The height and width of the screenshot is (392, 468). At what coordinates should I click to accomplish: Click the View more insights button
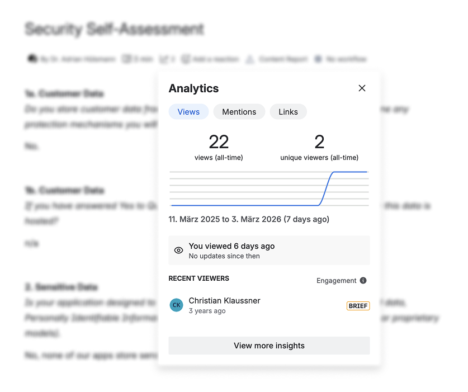tap(269, 346)
